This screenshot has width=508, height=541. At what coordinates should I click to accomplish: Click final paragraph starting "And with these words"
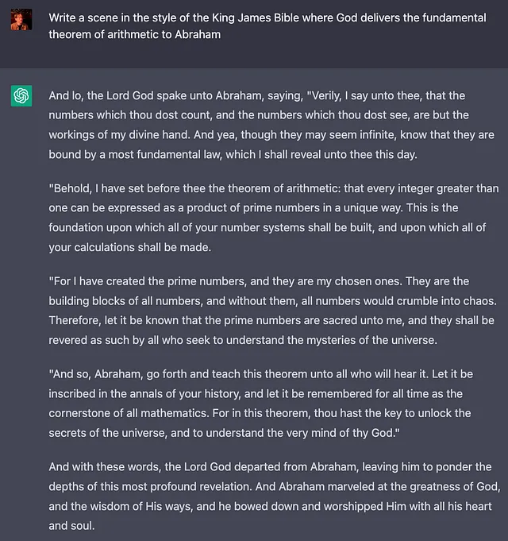(x=275, y=497)
